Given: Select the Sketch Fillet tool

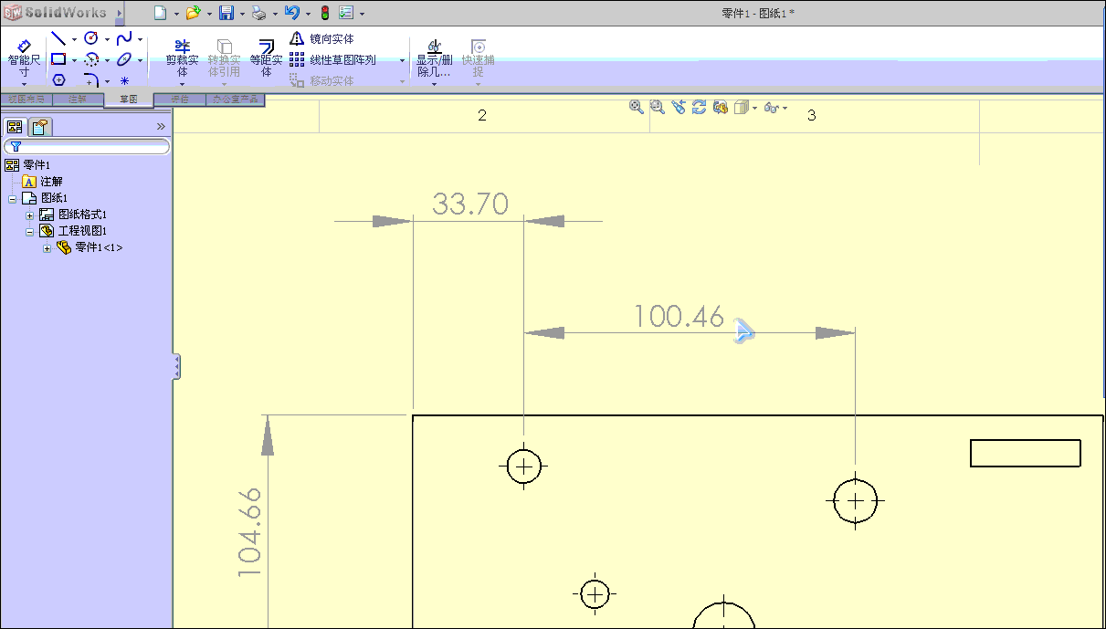Looking at the screenshot, I should pos(91,80).
